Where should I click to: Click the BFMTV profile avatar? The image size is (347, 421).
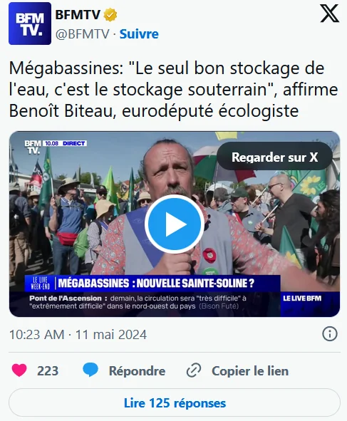[30, 24]
